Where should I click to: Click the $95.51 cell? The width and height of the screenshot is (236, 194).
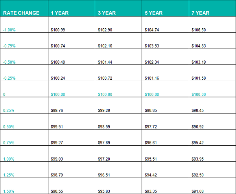click(151, 159)
